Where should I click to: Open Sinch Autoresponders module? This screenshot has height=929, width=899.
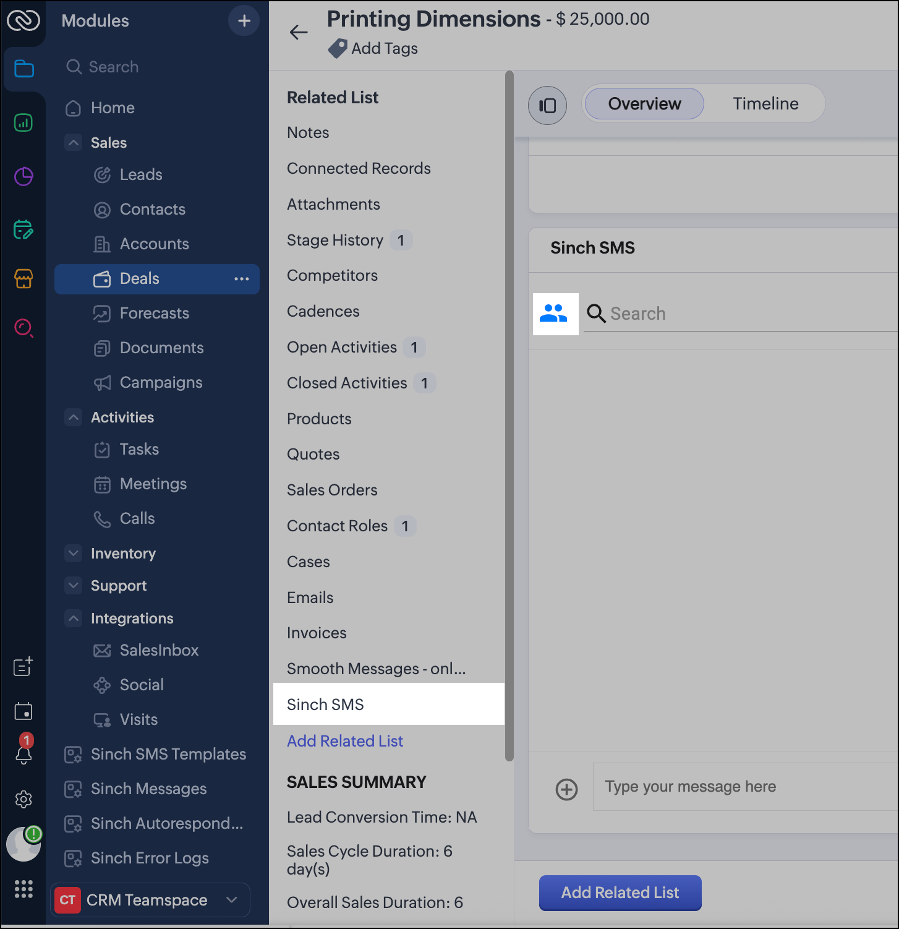(167, 823)
